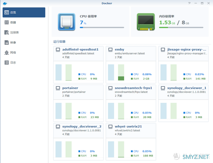213x163 pixels.
Task: Click portainer's 23 MB RAM value
Action: coord(95,117)
